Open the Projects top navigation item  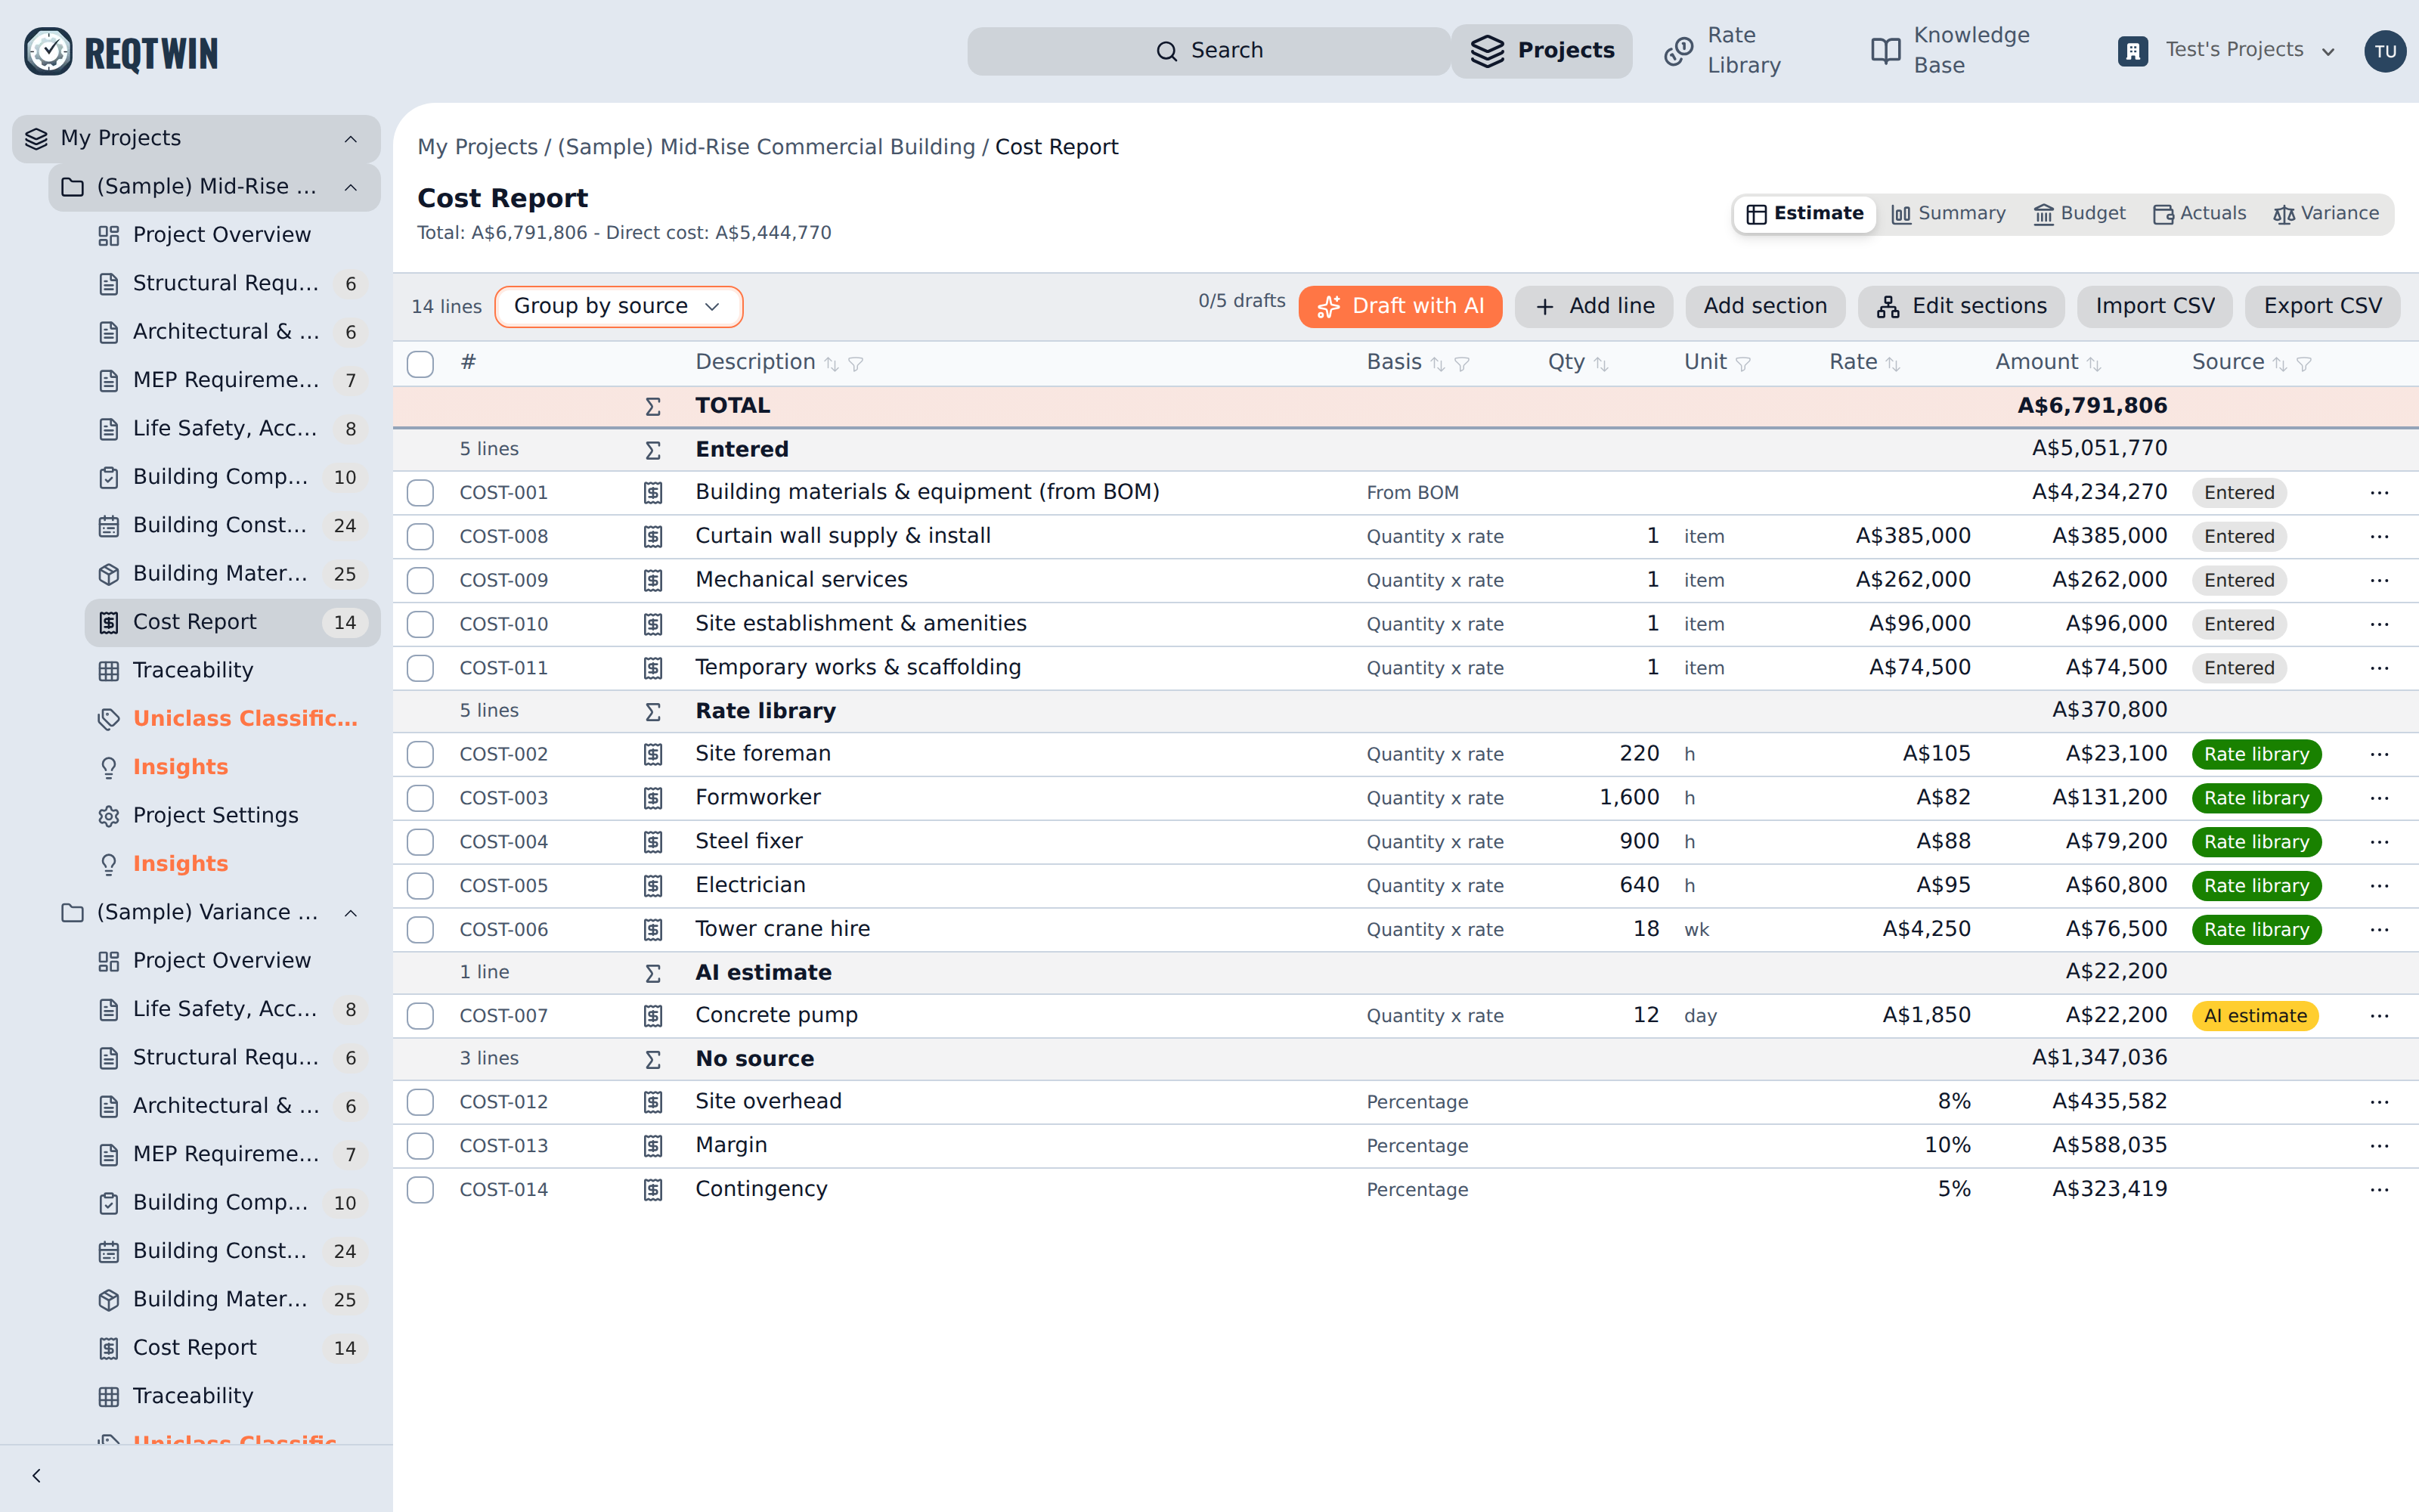click(1541, 50)
